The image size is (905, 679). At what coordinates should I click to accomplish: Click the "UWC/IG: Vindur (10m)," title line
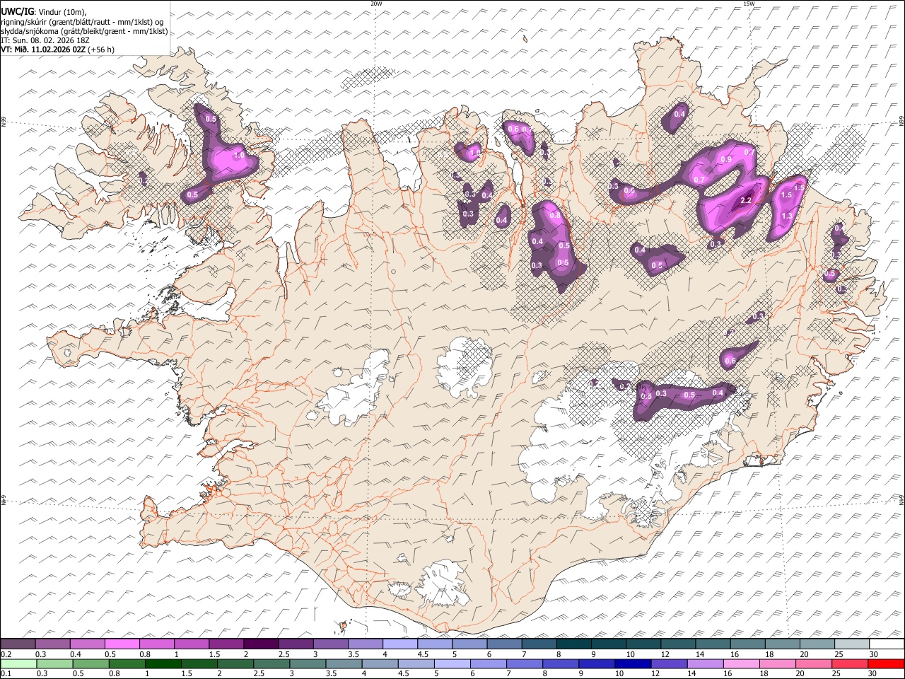click(x=44, y=11)
